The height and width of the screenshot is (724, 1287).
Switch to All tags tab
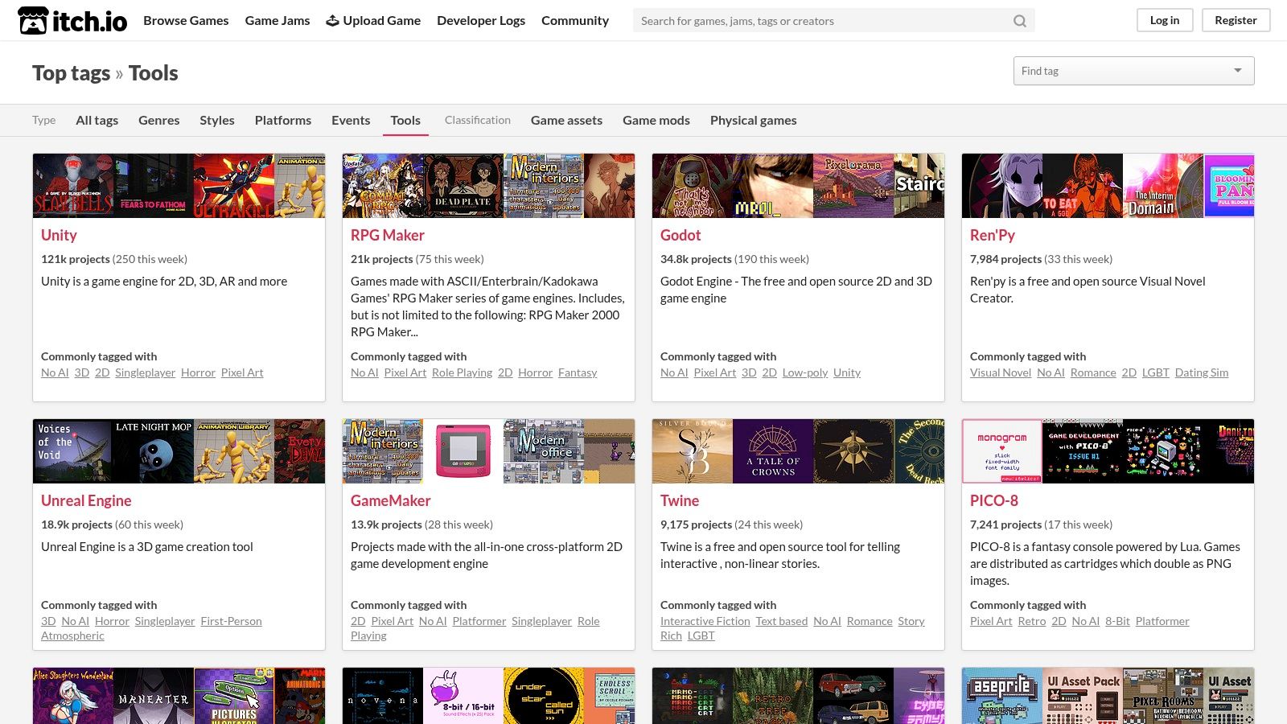tap(97, 120)
